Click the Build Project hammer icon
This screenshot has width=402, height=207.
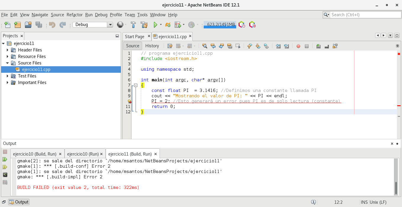pos(134,25)
